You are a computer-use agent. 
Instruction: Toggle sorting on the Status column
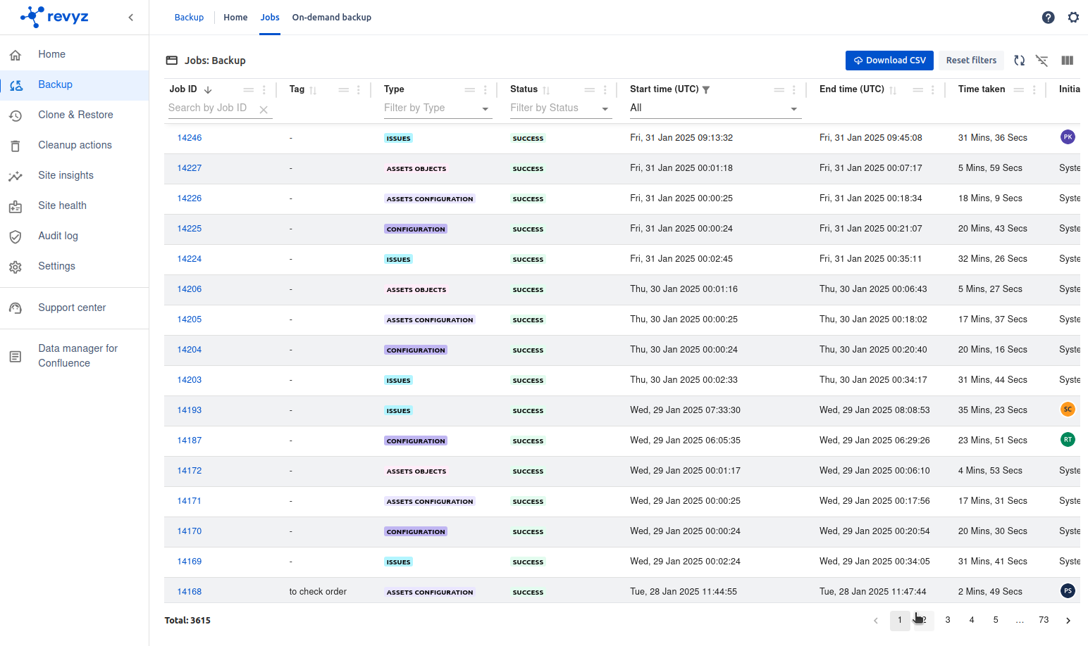tap(546, 90)
